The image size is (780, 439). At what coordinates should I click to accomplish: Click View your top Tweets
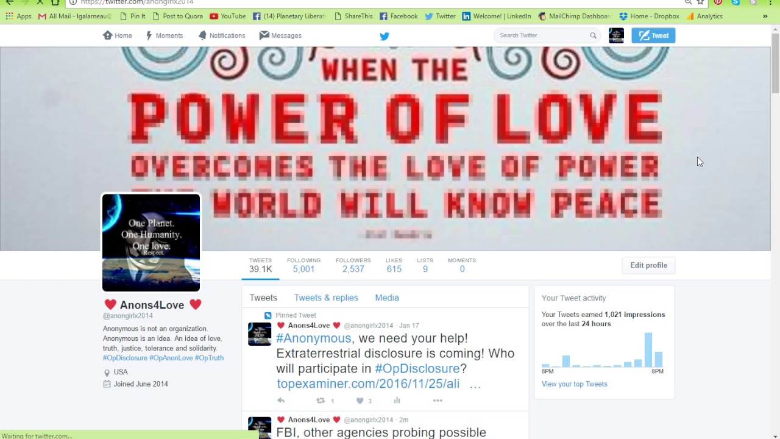pos(574,384)
